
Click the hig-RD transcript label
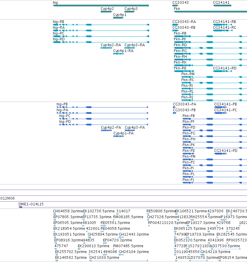(x=59, y=39)
